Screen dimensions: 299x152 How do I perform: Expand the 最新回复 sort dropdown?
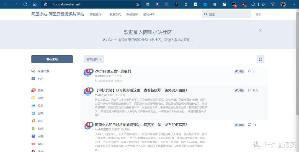(94, 59)
